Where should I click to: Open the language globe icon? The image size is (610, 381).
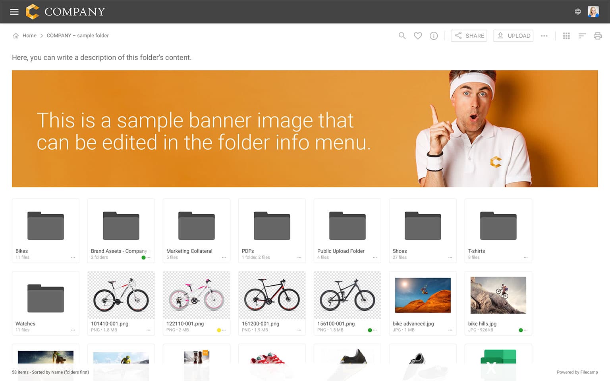578,12
